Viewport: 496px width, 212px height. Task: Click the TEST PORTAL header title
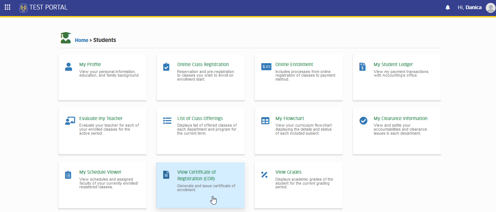(x=49, y=7)
